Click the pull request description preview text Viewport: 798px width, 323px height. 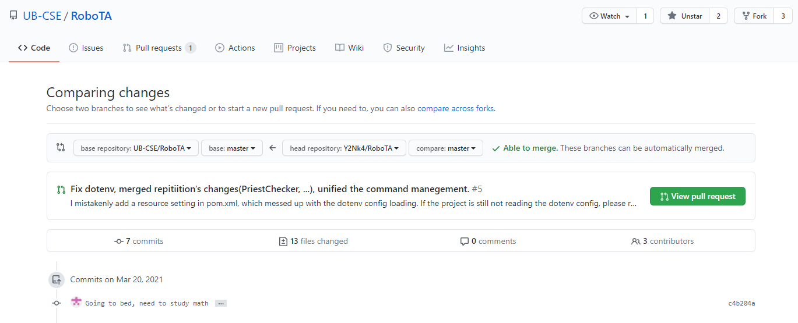point(354,203)
